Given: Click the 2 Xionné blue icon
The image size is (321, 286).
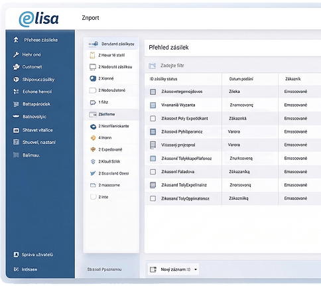Looking at the screenshot, I should 93,78.
